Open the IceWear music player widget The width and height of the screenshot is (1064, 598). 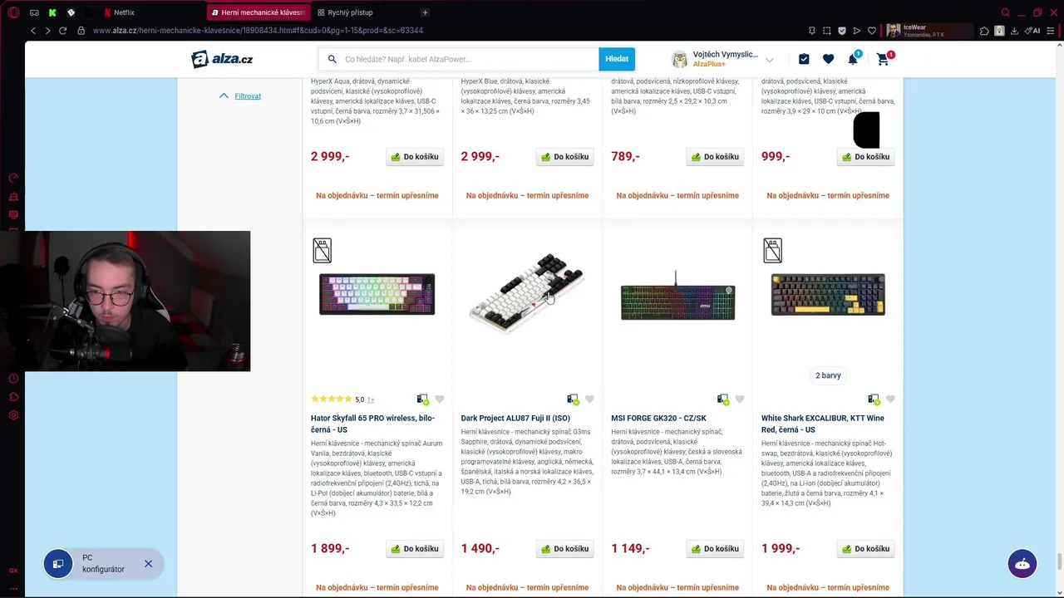(x=929, y=31)
